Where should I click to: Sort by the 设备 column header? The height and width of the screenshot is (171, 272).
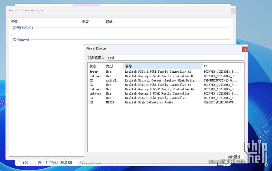point(45,22)
